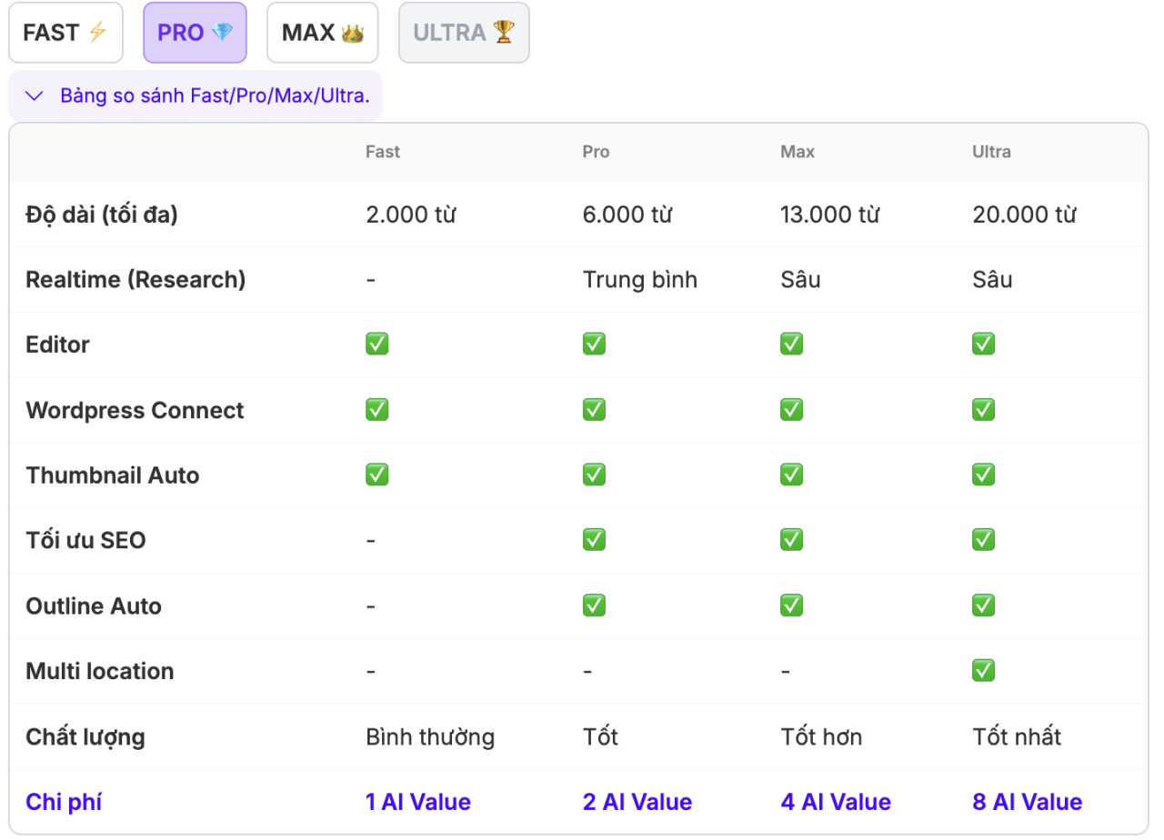Click the Tốt hơn quality cell
The height and width of the screenshot is (840, 1164).
[821, 737]
